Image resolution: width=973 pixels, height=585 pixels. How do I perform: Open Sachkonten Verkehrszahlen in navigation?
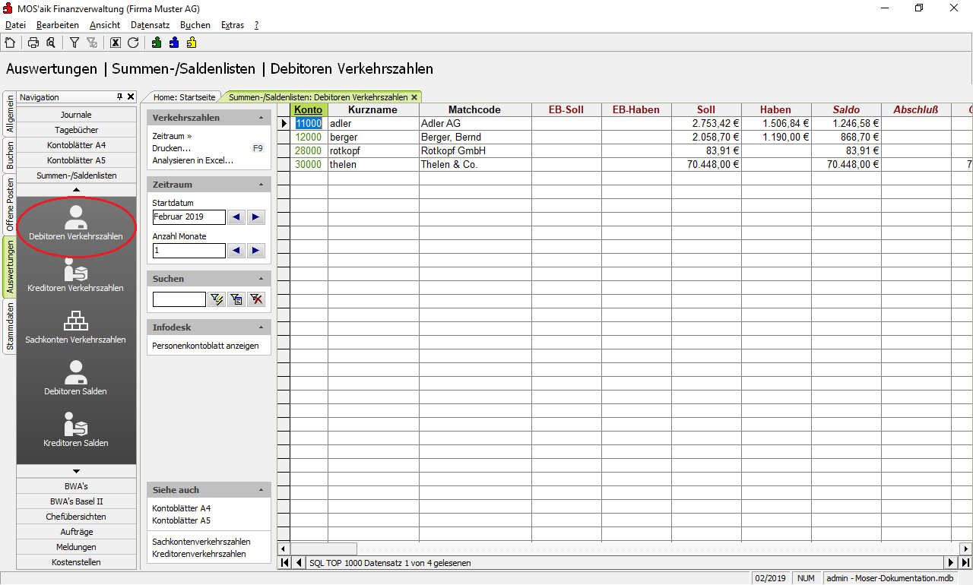(75, 327)
